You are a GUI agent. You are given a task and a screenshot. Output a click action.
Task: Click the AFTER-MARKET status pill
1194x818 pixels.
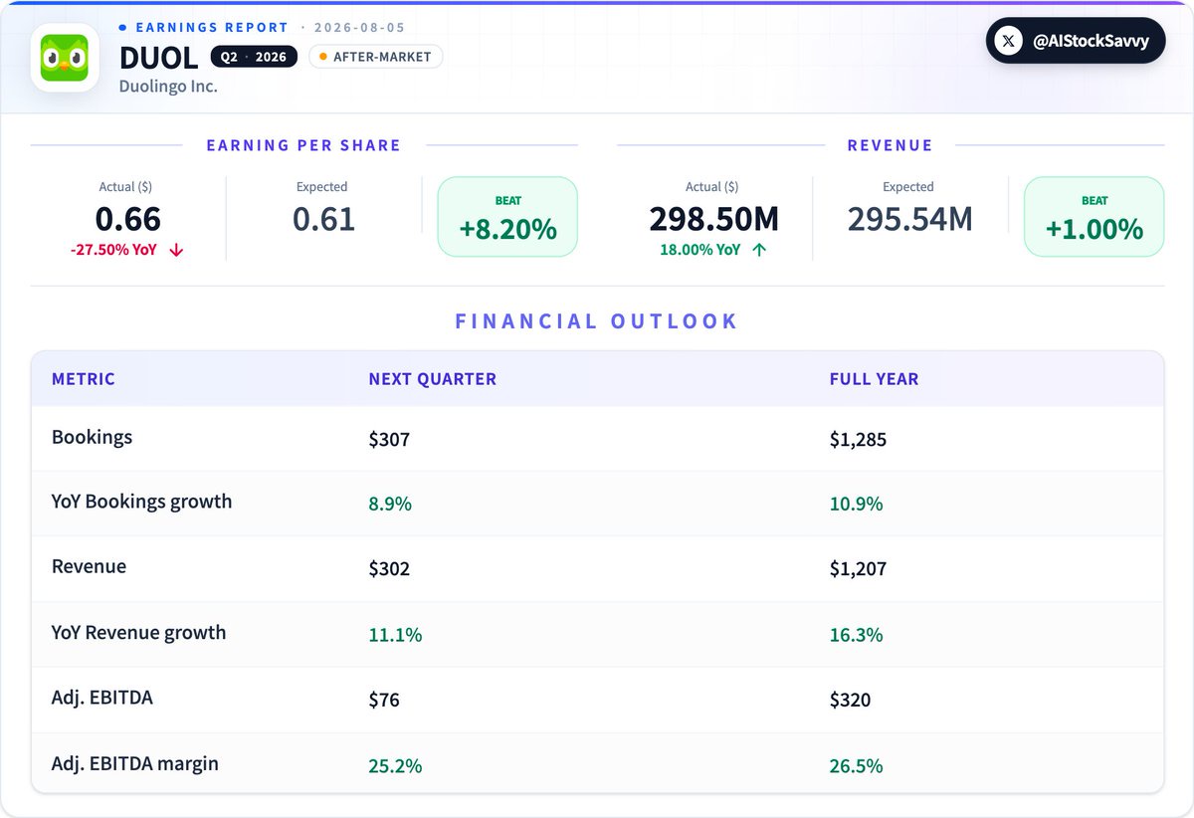(x=375, y=57)
